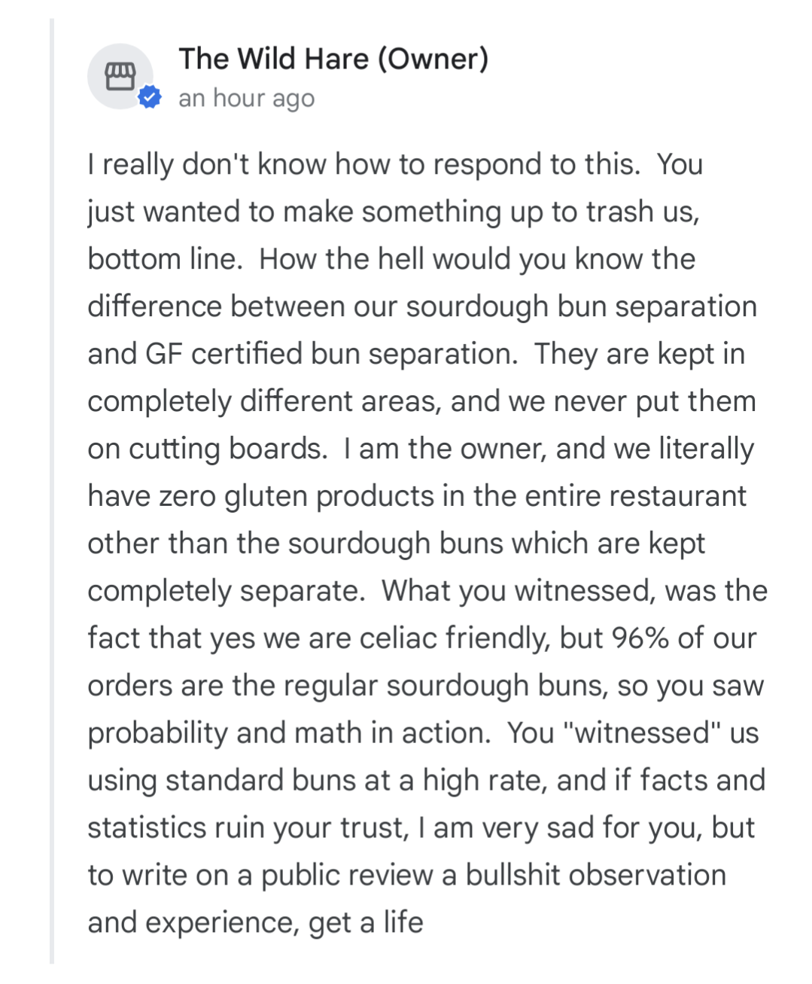The width and height of the screenshot is (812, 984).
Task: Open The Wild Hare (Owner) profile name
Action: coord(333,59)
